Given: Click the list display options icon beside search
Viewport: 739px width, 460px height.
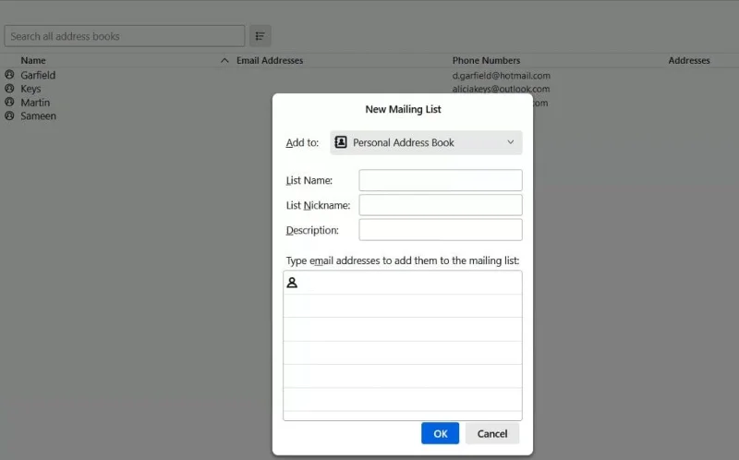Looking at the screenshot, I should [260, 36].
